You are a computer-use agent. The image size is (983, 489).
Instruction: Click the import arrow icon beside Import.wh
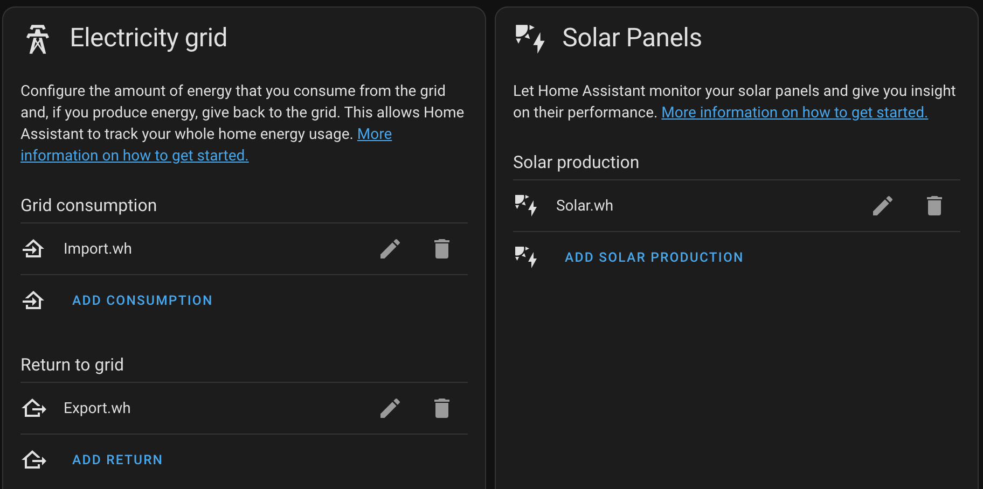coord(33,248)
